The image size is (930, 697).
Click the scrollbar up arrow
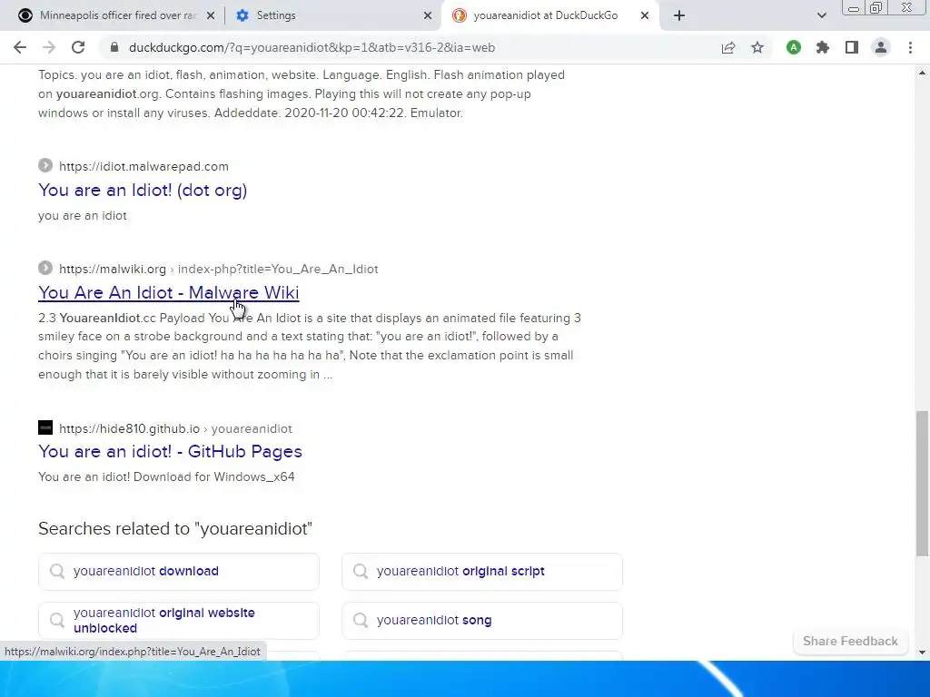coord(922,73)
